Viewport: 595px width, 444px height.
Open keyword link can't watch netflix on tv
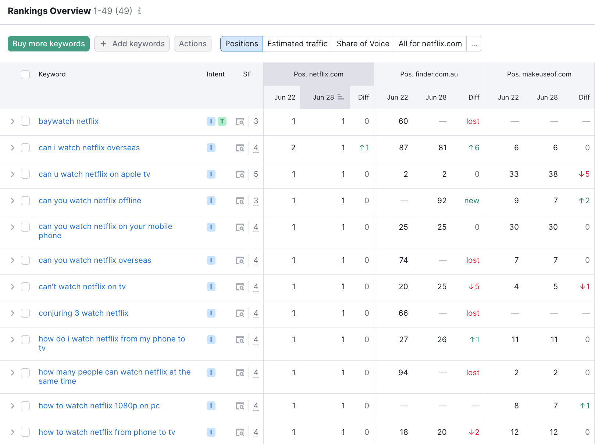click(x=82, y=287)
